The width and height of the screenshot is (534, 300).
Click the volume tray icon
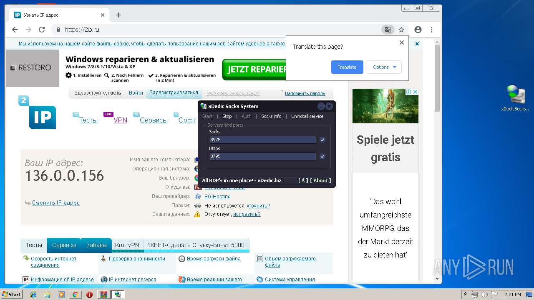click(485, 295)
